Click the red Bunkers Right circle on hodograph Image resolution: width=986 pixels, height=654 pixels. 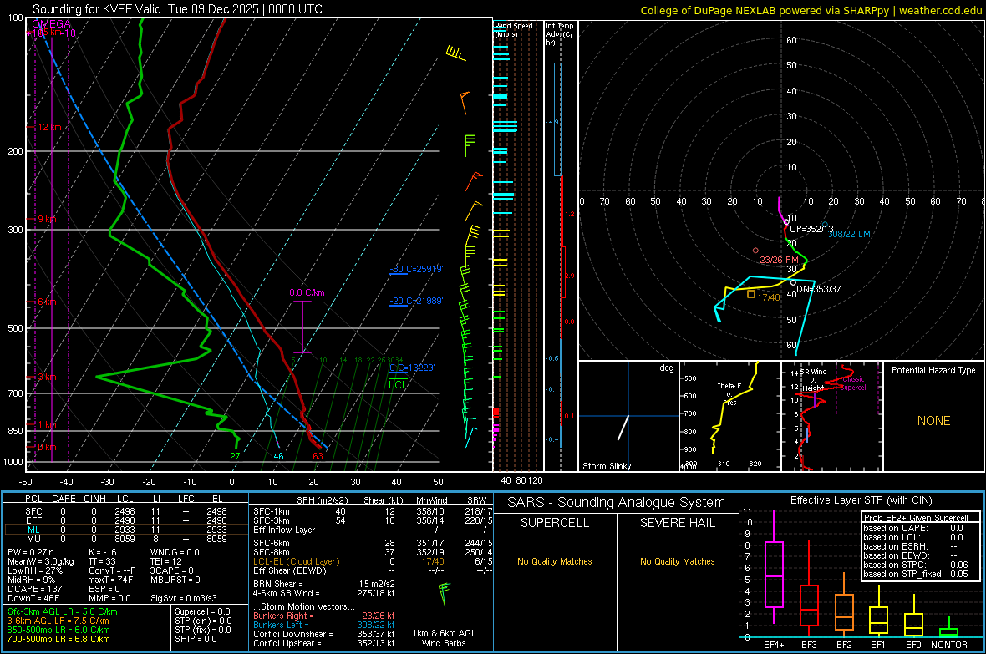point(756,251)
